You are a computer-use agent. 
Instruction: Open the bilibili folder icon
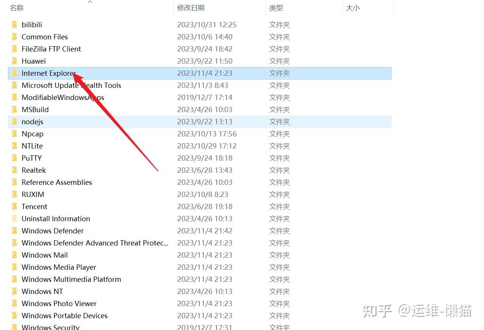(14, 24)
